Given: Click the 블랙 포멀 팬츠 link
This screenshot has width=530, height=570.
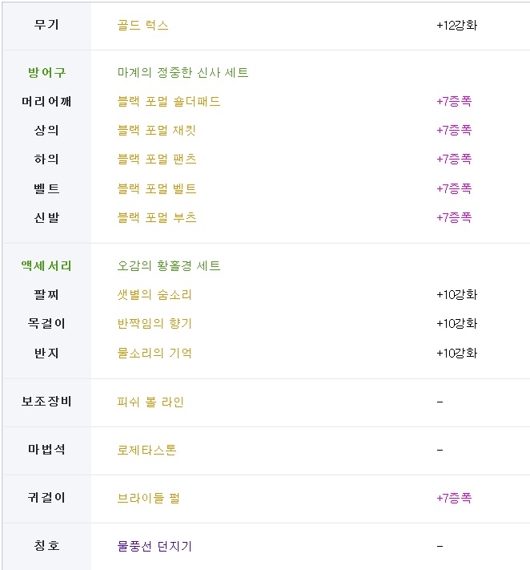Looking at the screenshot, I should click(156, 160).
